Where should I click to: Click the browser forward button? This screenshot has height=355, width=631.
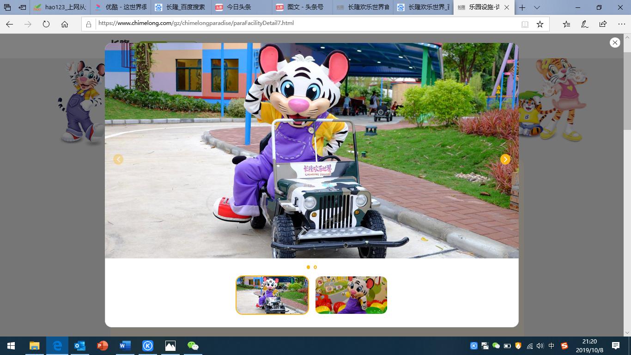(x=28, y=24)
